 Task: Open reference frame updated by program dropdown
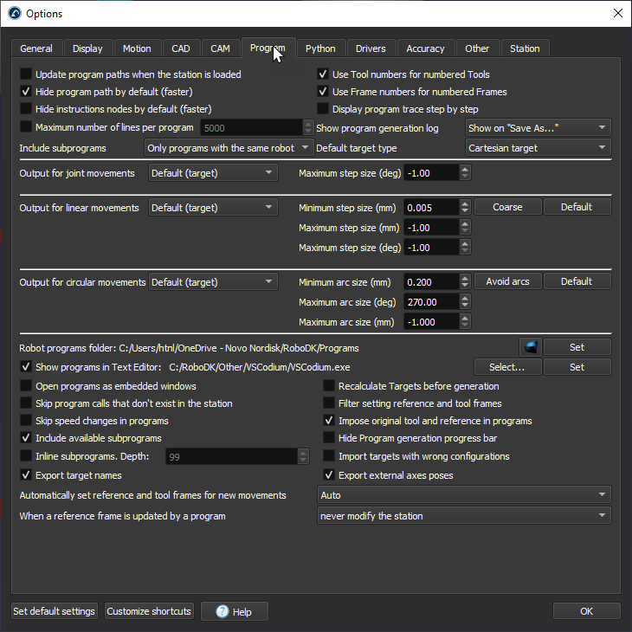(x=464, y=516)
